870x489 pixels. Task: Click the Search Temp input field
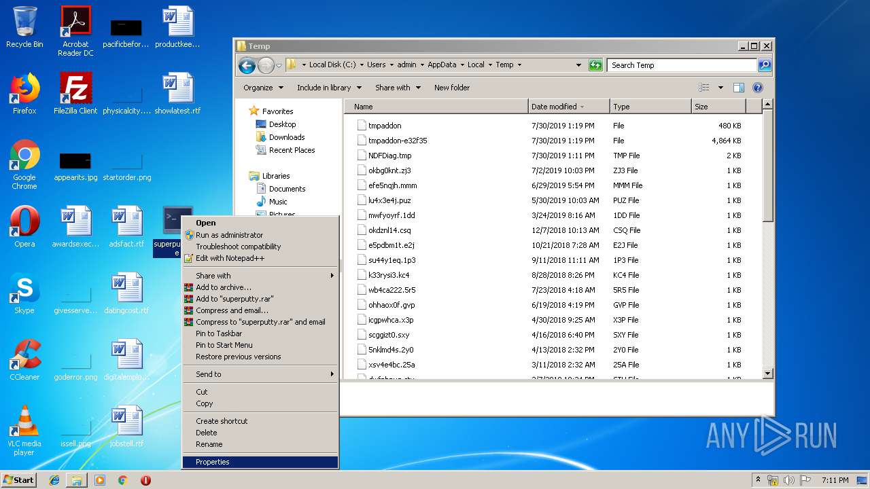point(682,65)
